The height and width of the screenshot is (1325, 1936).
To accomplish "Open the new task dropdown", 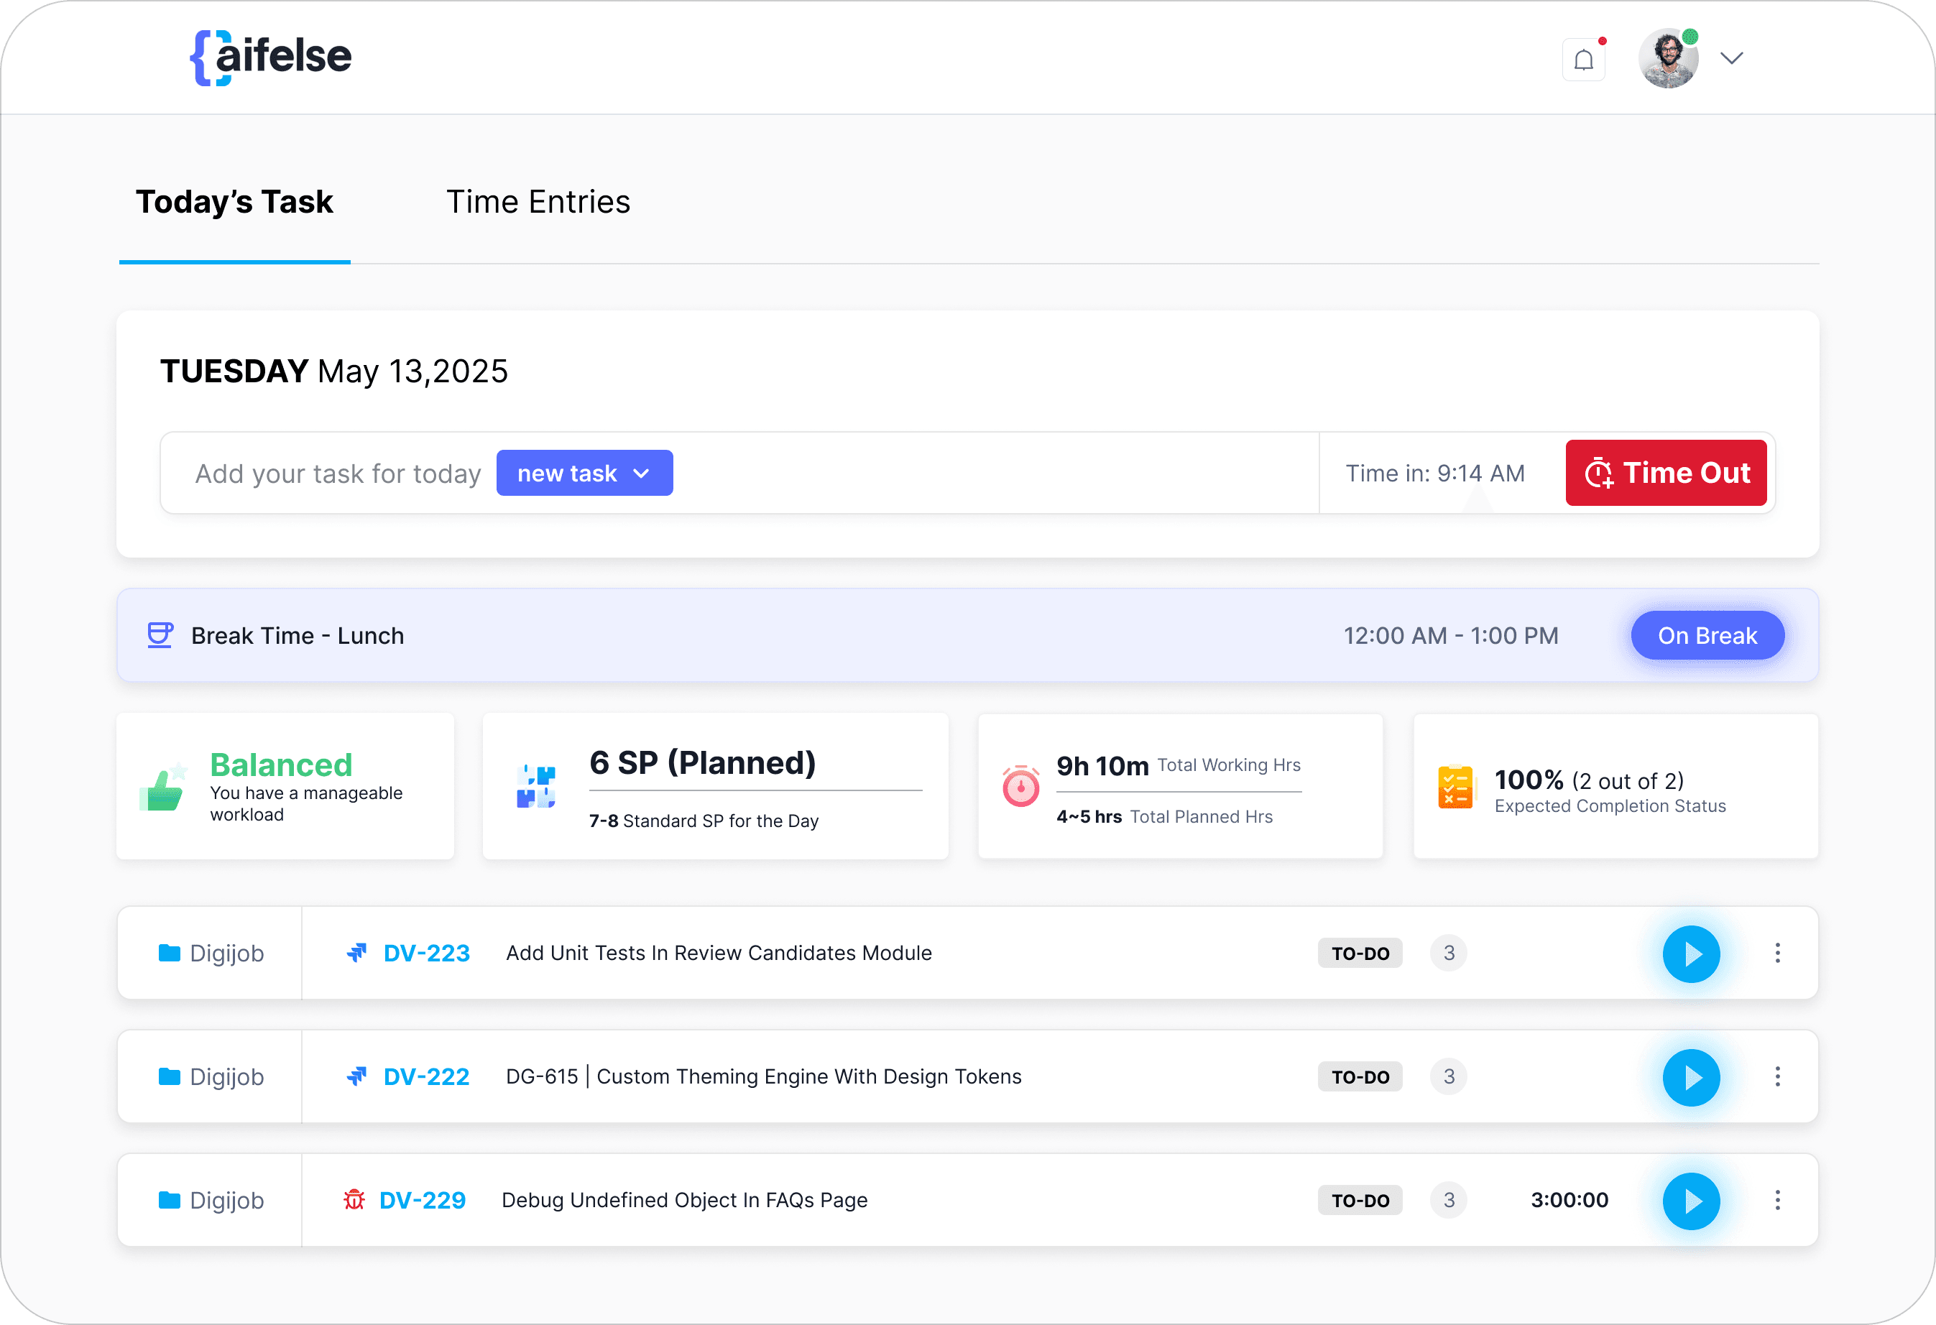I will click(584, 473).
